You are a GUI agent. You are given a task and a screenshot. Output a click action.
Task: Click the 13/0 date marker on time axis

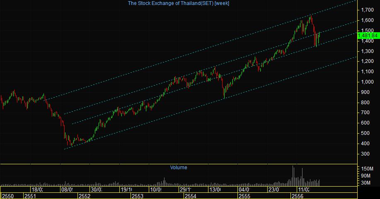[215, 189]
